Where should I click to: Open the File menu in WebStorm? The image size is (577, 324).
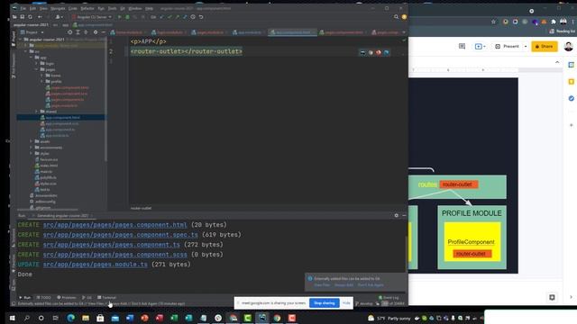coord(23,8)
